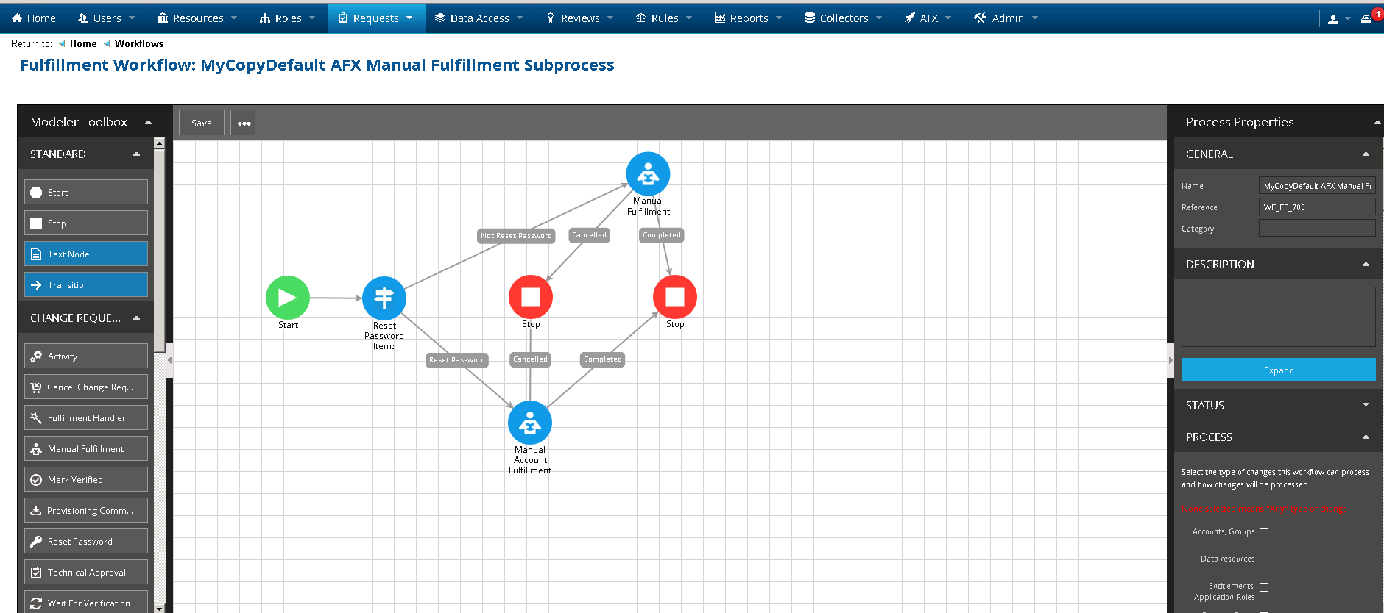
Task: Select the Manual Account Fulfillment node
Action: tap(529, 423)
